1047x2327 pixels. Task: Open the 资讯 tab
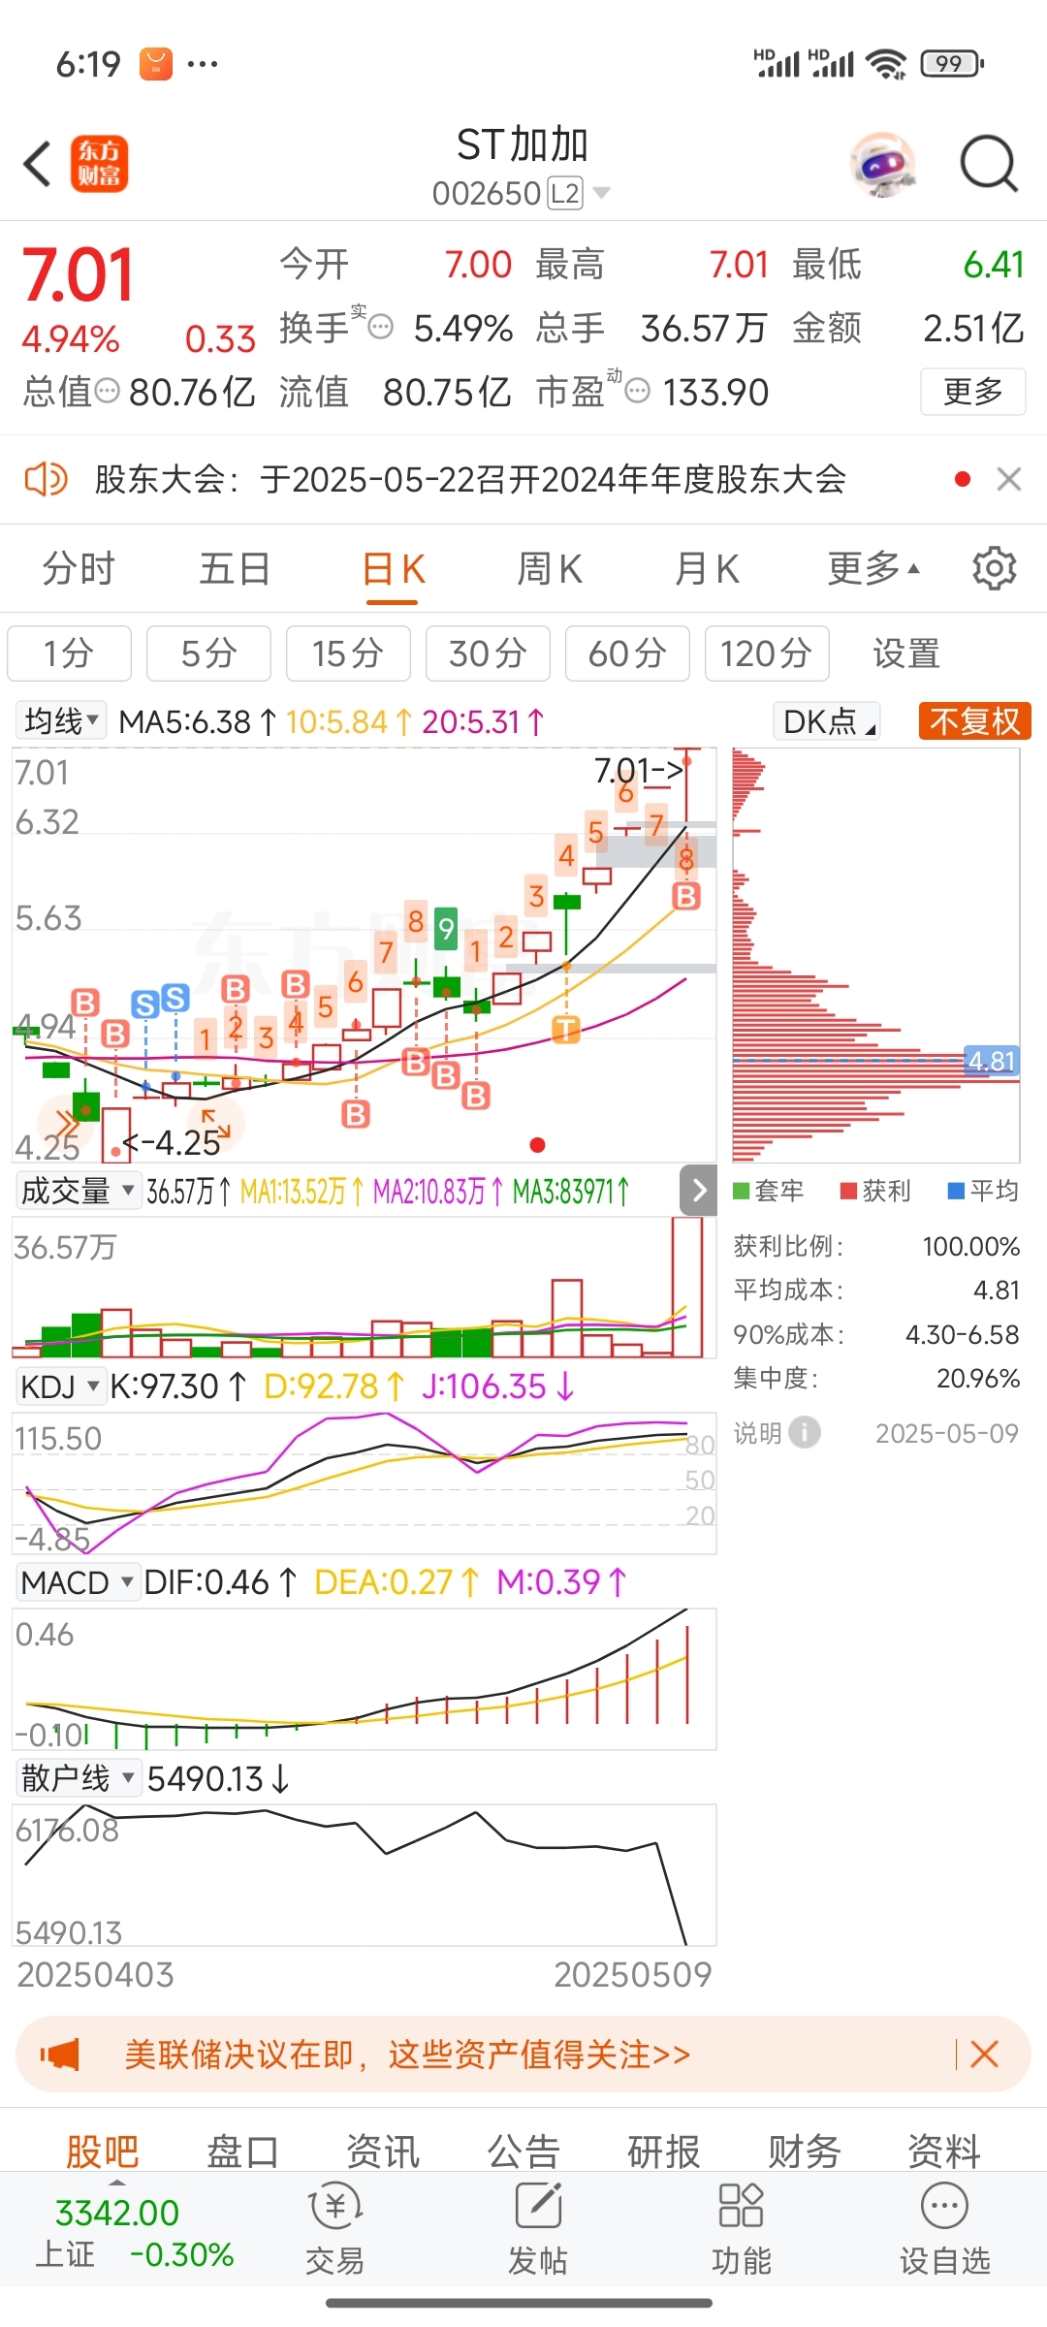383,2152
